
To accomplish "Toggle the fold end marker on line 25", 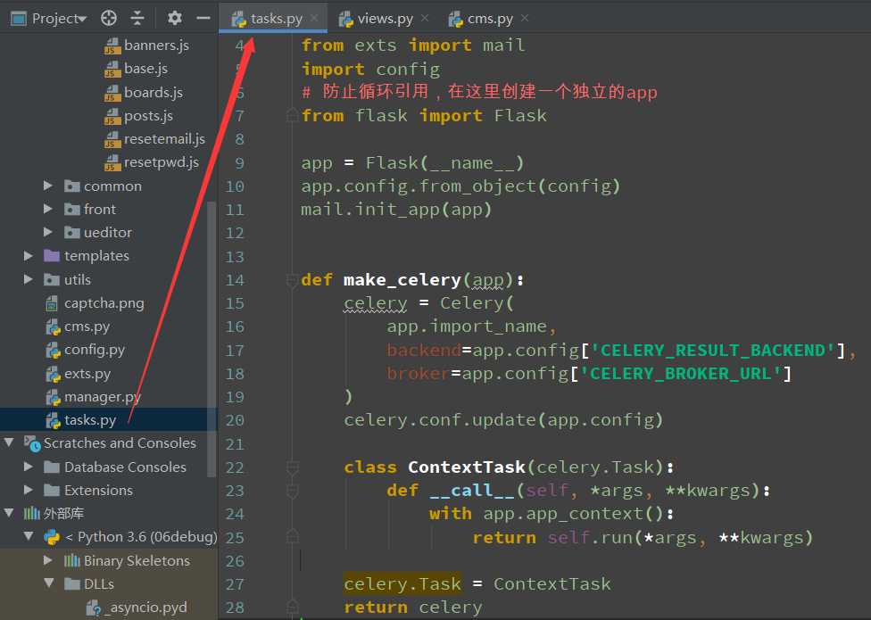I will (292, 537).
